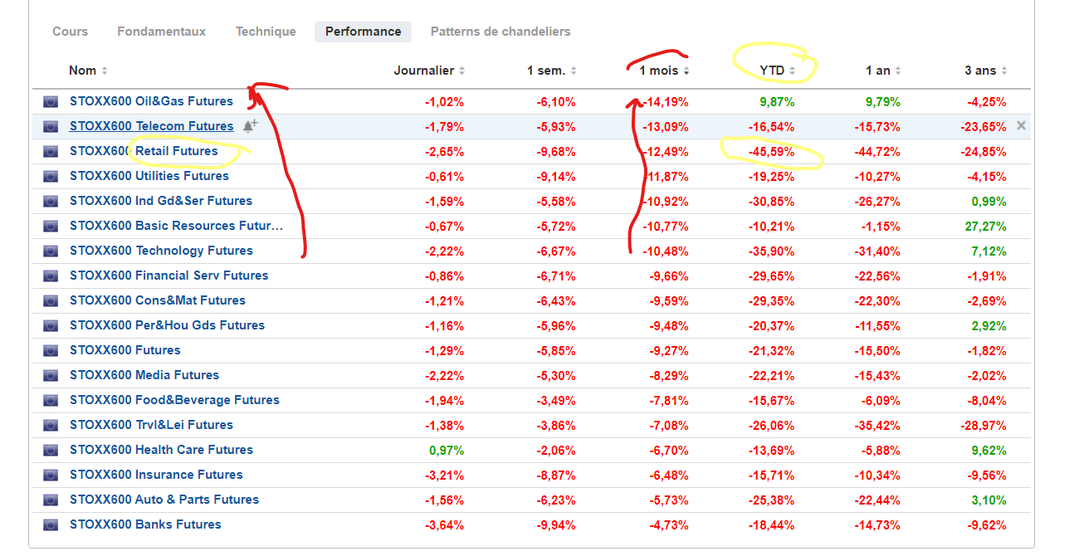This screenshot has height=556, width=1084.
Task: Click Banks 1 sem. value -9,94%
Action: (x=555, y=525)
